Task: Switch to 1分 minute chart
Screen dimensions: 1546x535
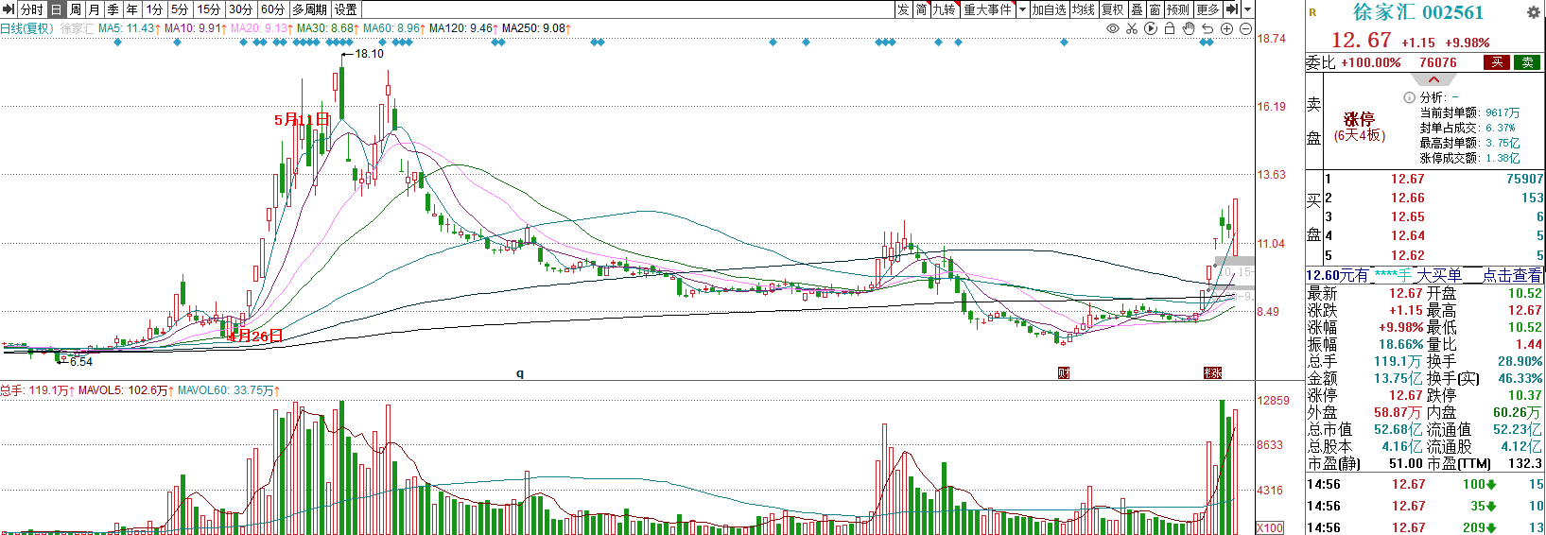Action: [x=154, y=9]
